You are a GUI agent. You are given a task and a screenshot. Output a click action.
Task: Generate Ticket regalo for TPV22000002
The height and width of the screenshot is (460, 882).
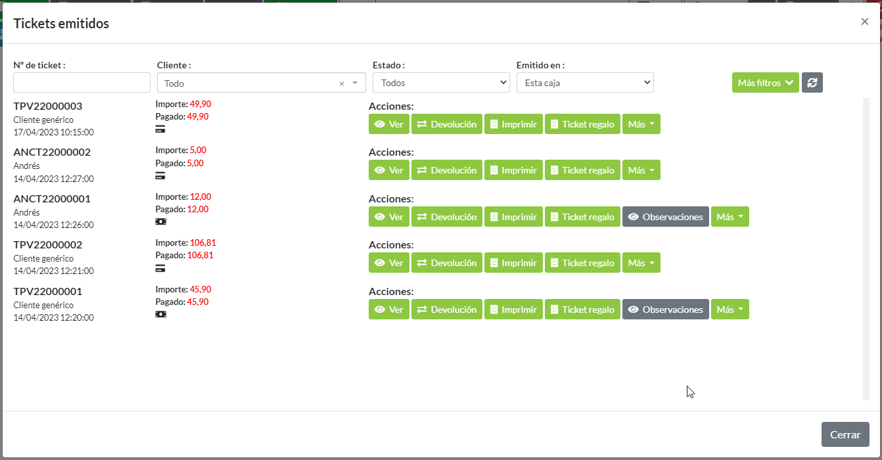pos(582,263)
